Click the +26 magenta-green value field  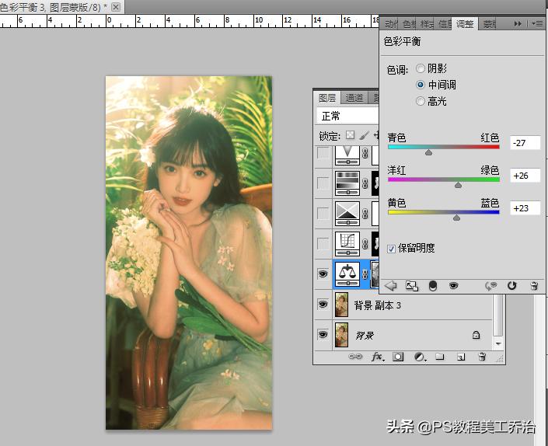click(x=525, y=176)
